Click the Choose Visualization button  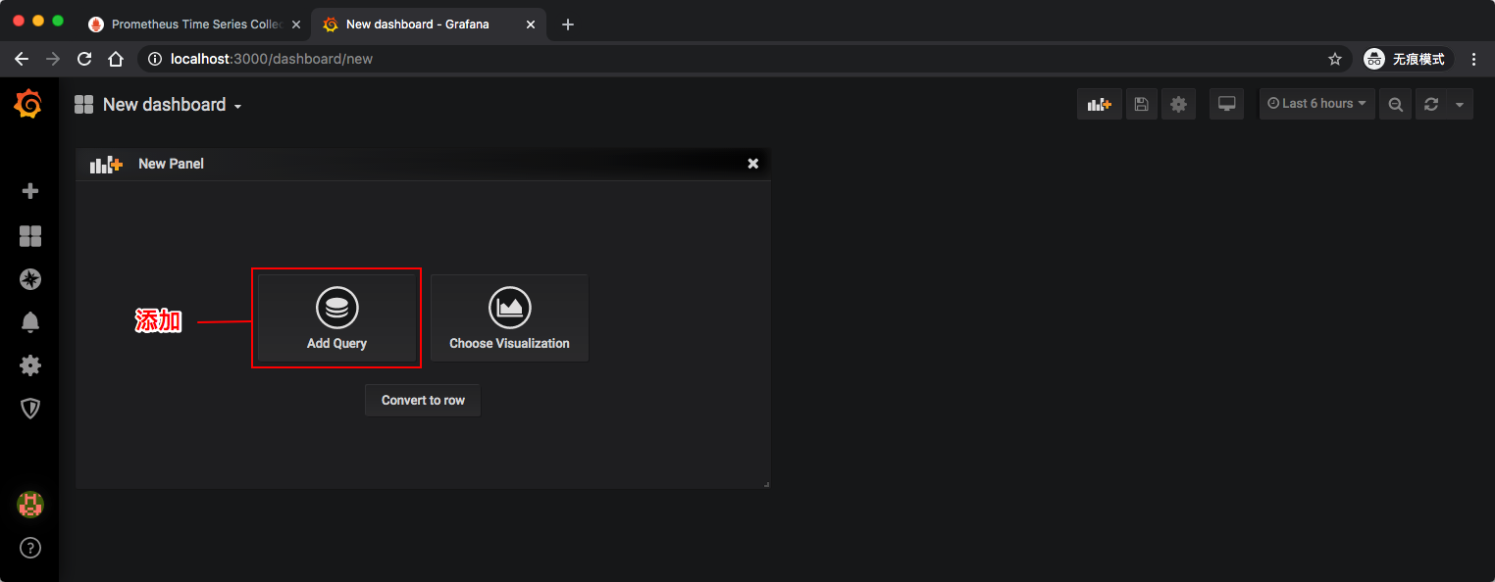509,318
